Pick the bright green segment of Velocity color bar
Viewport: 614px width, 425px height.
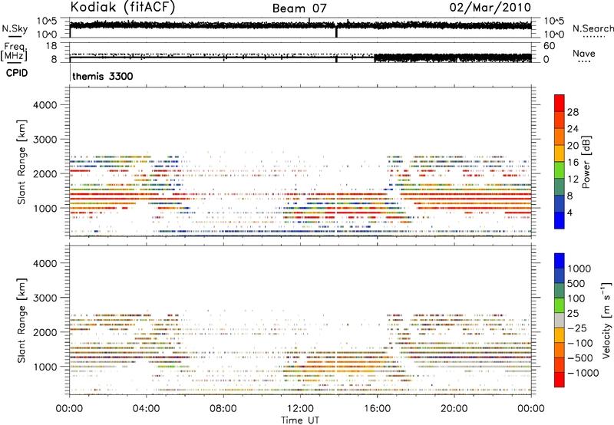click(x=560, y=305)
